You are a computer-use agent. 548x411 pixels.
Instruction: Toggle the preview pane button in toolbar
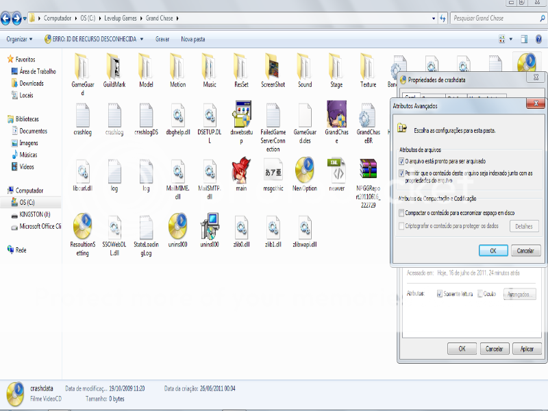click(x=523, y=39)
